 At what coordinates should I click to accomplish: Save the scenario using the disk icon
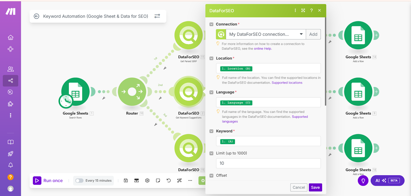coord(126,181)
